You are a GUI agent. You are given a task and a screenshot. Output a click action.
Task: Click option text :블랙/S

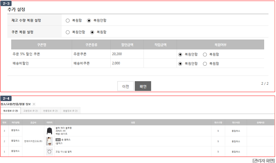59,143
